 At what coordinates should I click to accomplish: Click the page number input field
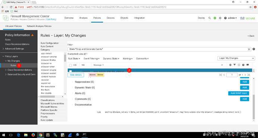(x=232, y=75)
